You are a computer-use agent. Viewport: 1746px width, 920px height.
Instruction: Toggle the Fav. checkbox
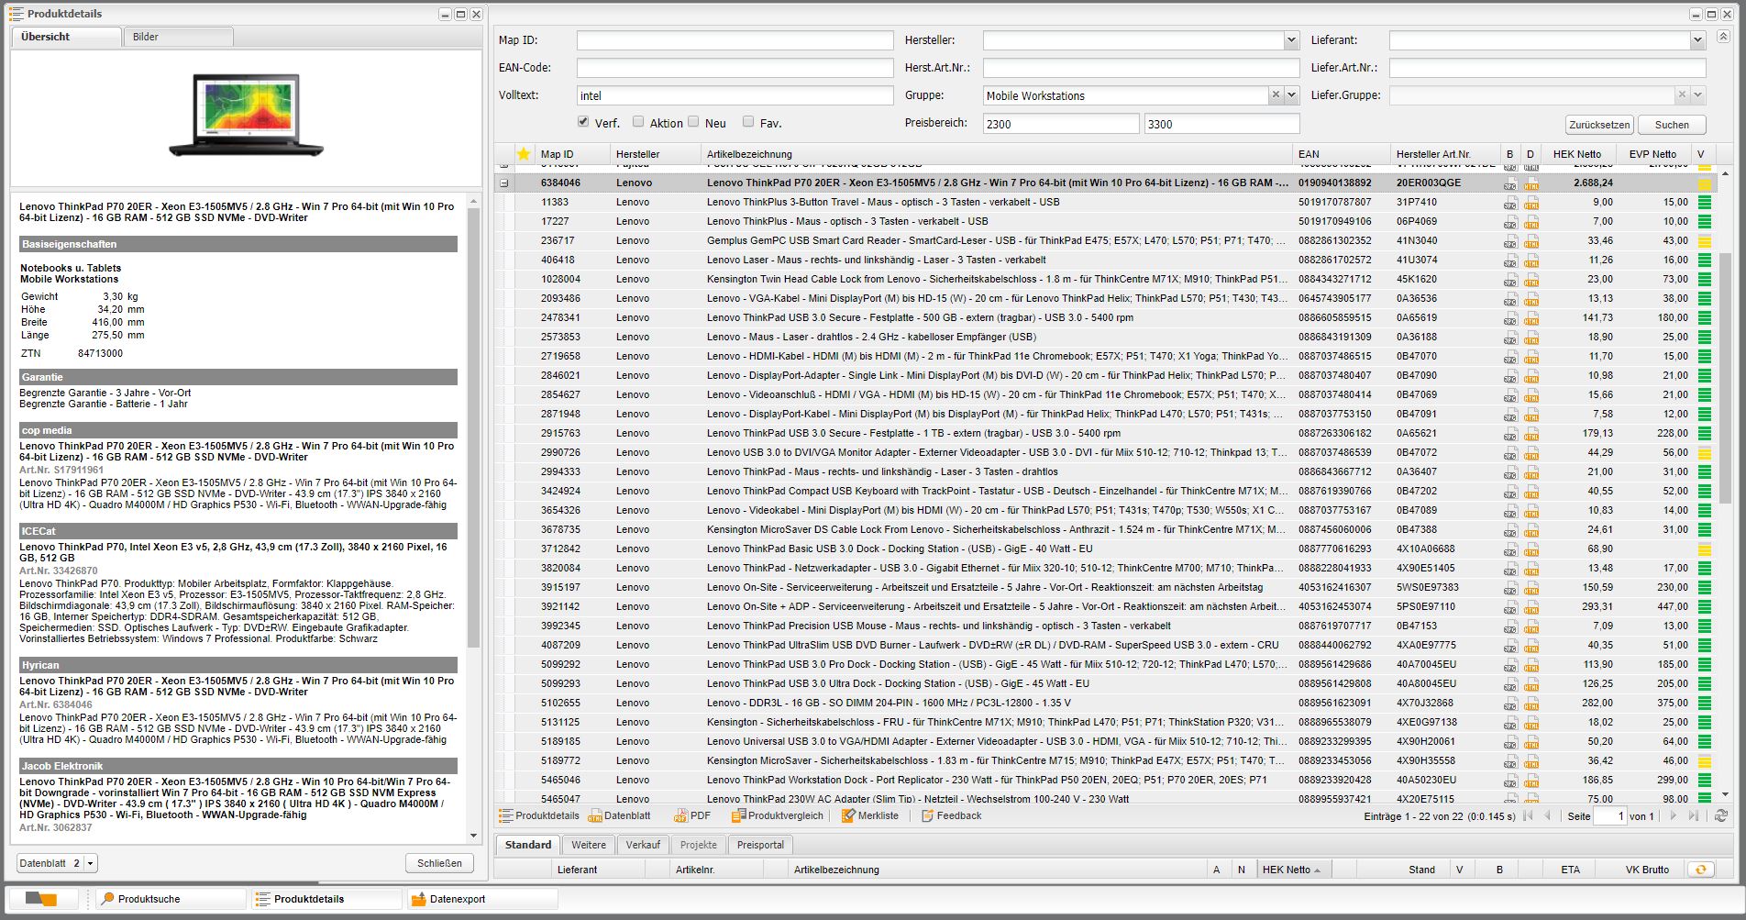pos(748,121)
